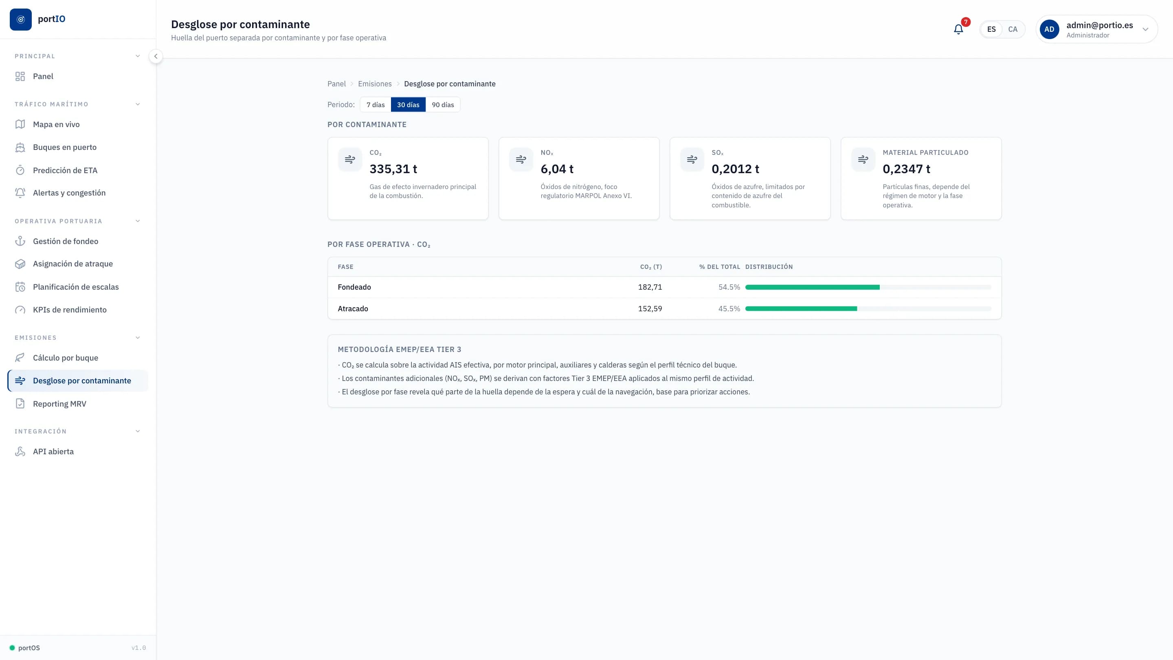Click the wind icon on the NOₓ card
The height and width of the screenshot is (660, 1173).
tap(521, 159)
